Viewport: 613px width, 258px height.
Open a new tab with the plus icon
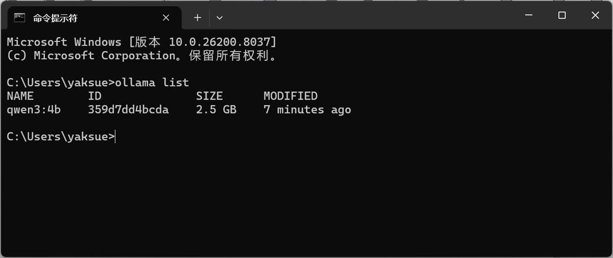pyautogui.click(x=198, y=18)
